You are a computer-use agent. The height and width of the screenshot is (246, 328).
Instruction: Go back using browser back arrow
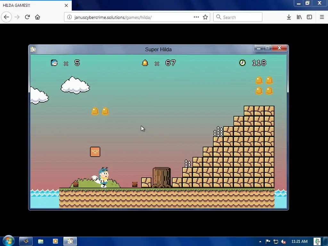[x=6, y=17]
